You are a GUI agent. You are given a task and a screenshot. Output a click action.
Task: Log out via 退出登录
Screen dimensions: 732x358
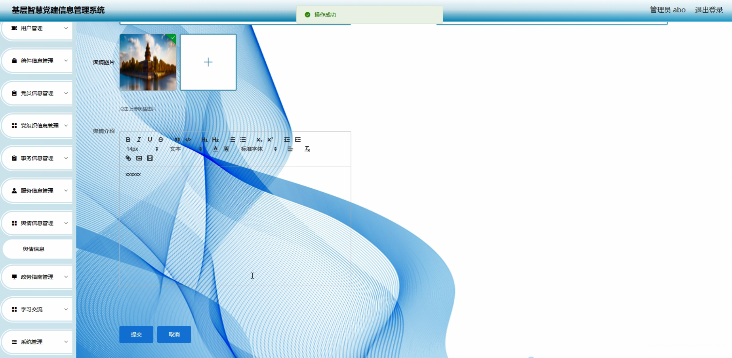pos(709,10)
